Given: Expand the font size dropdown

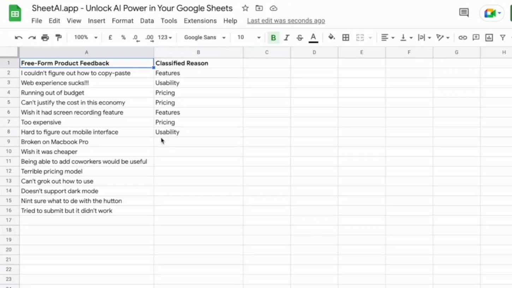Looking at the screenshot, I should [258, 37].
